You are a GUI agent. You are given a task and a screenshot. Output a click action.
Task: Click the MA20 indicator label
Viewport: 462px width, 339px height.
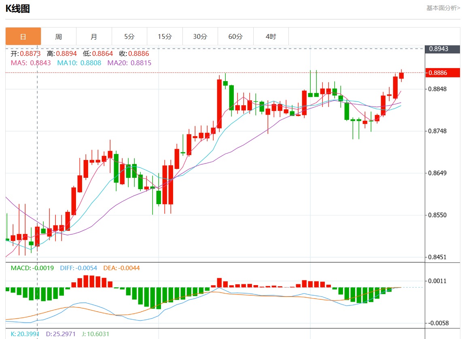(129, 63)
